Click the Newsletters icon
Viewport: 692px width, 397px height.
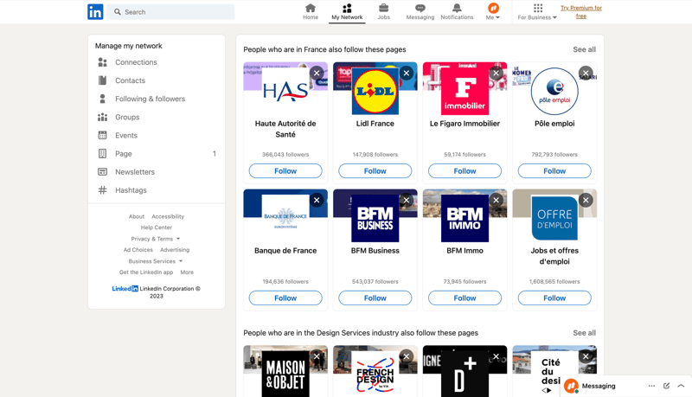tap(102, 172)
